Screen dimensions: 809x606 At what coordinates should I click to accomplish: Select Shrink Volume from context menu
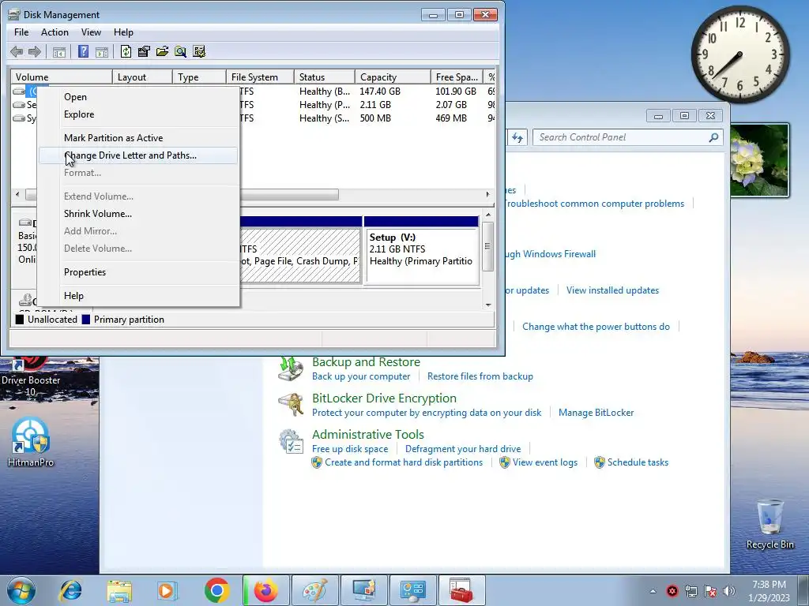click(138, 214)
